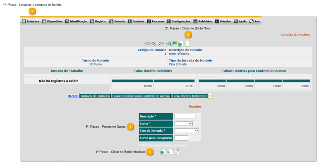Open the Ajuda menu

click(240, 21)
